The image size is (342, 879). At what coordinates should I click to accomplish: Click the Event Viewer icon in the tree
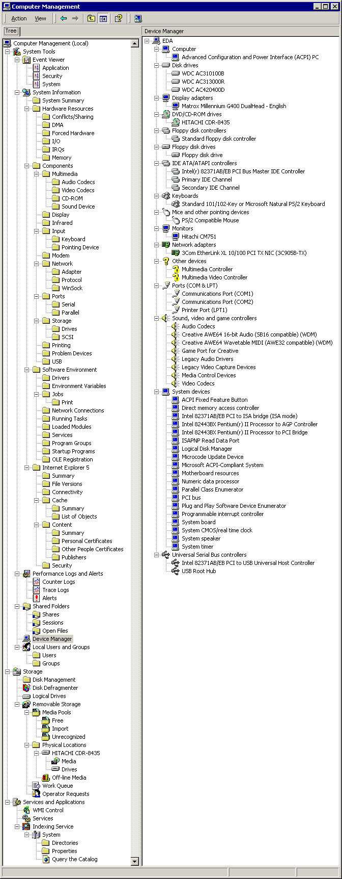(x=26, y=60)
